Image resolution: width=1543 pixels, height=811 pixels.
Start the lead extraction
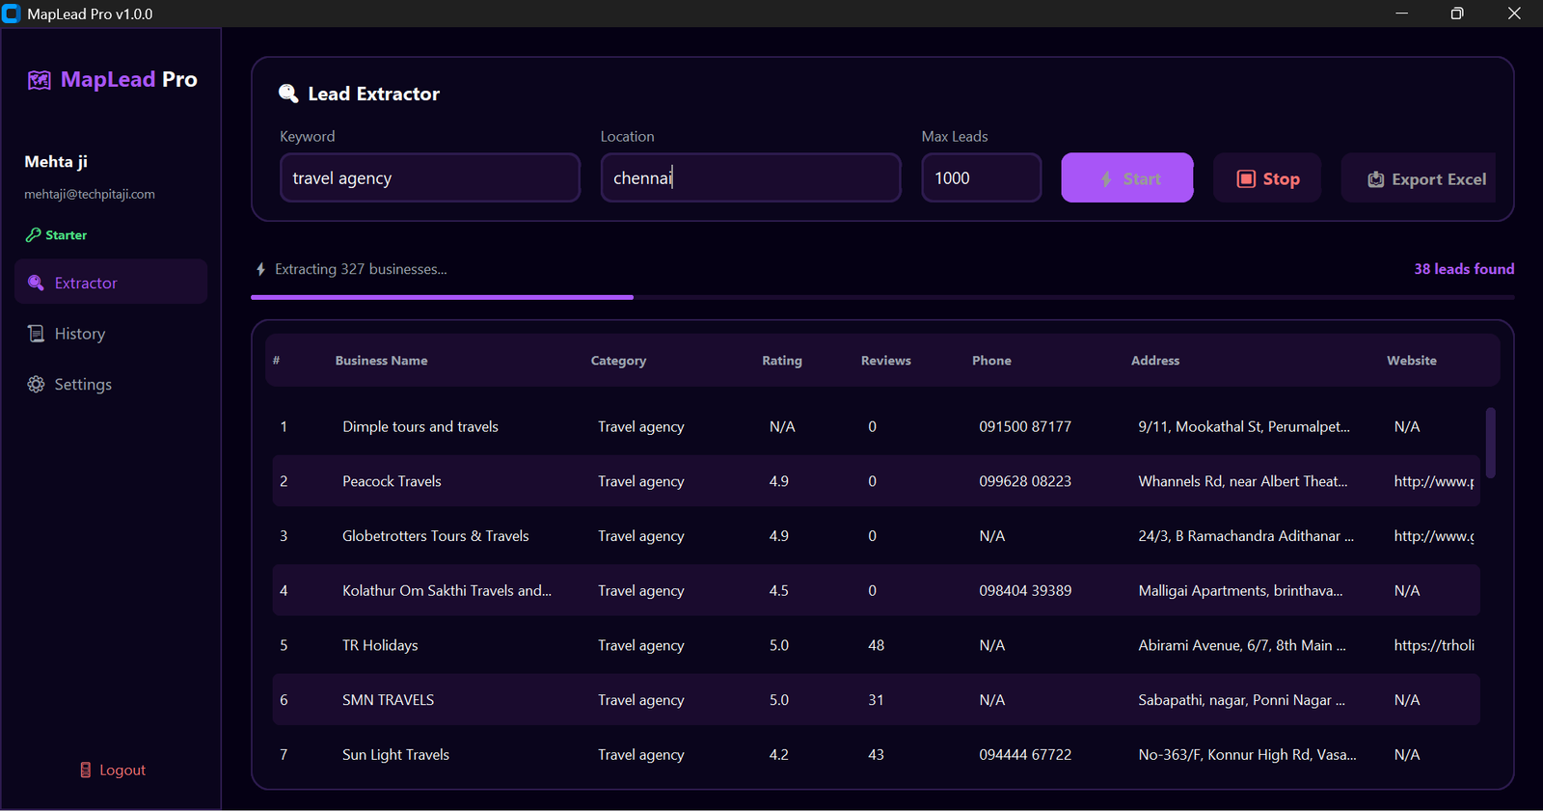tap(1127, 177)
